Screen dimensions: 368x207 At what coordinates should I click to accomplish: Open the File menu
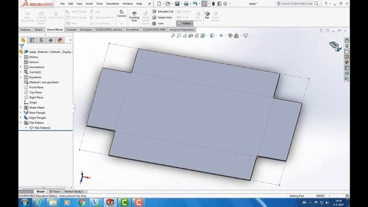coord(63,4)
